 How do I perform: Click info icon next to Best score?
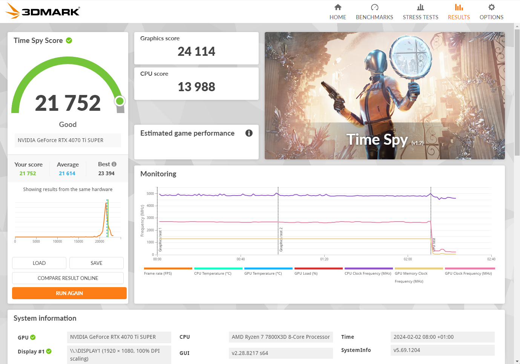(x=114, y=164)
